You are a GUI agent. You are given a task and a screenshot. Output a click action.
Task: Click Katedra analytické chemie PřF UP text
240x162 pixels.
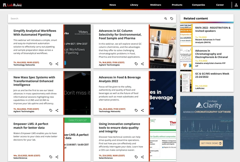point(210,64)
